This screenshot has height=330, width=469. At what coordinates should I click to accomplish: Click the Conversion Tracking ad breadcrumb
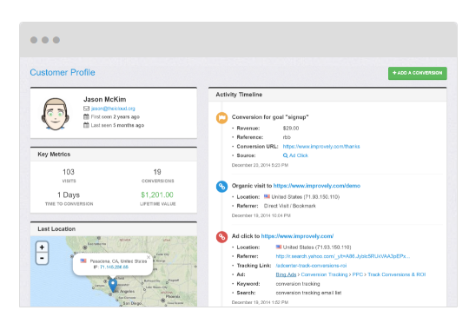pos(324,274)
